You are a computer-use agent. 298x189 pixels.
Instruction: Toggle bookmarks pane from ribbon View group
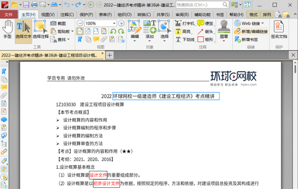pyautogui.click(x=80, y=39)
